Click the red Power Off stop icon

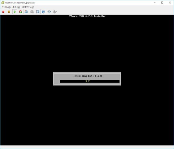point(3,12)
